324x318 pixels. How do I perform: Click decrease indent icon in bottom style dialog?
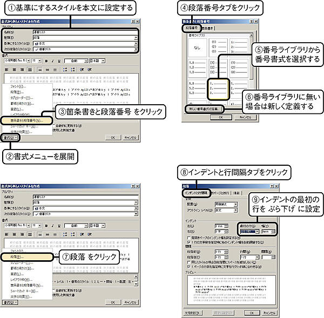coord(82,234)
